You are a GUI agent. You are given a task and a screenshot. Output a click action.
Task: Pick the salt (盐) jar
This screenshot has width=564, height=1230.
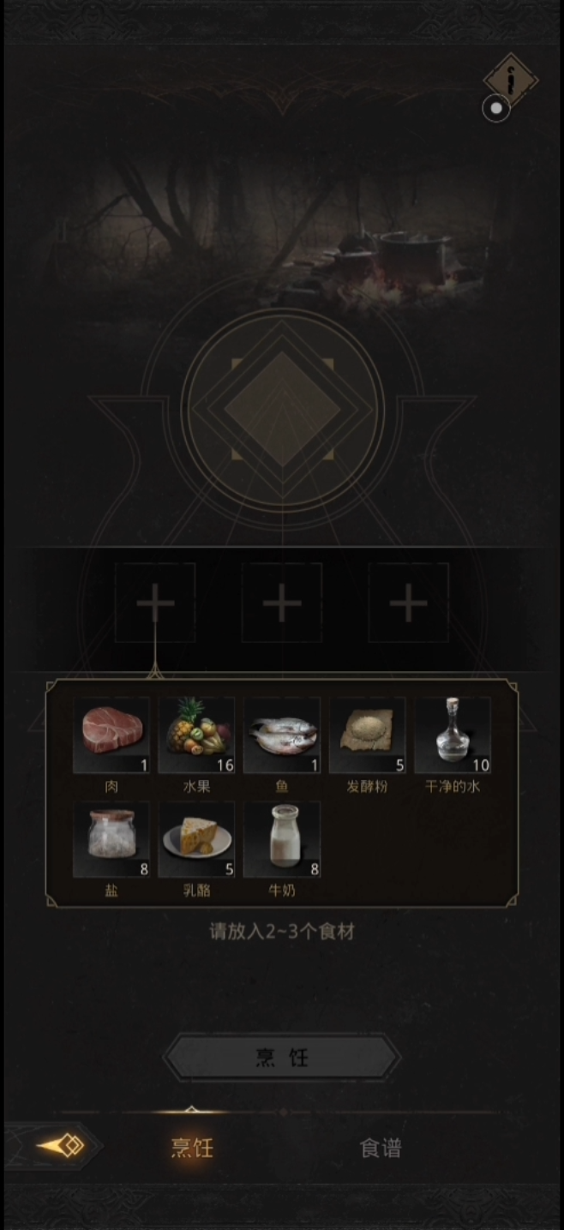click(111, 840)
